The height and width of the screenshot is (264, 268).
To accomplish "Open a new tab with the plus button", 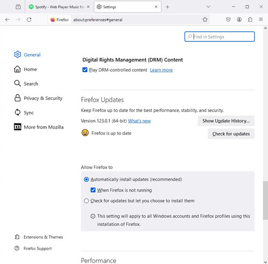I will tap(168, 7).
